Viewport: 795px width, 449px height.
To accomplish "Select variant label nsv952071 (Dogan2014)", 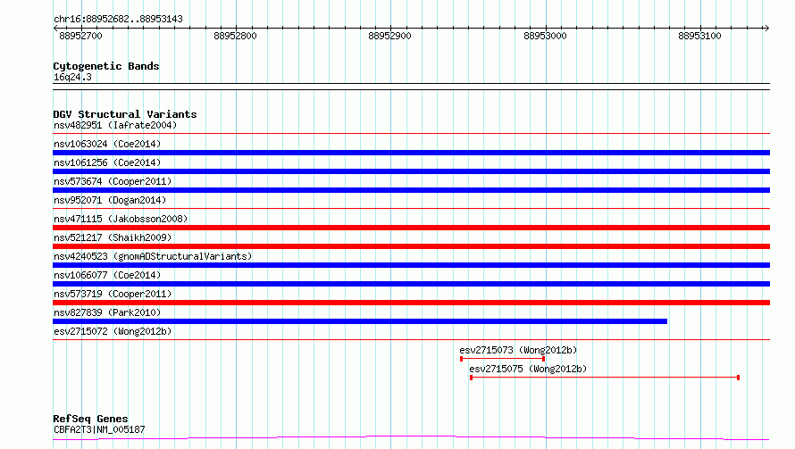I will pos(110,200).
